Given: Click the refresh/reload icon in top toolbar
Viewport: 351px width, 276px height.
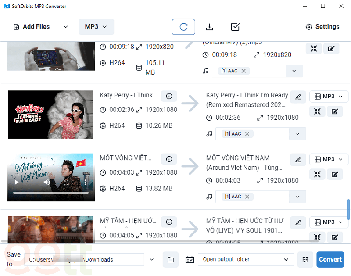Looking at the screenshot, I should [x=183, y=27].
